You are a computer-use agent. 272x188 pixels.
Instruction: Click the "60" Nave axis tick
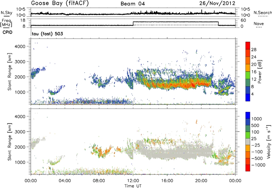(243, 20)
